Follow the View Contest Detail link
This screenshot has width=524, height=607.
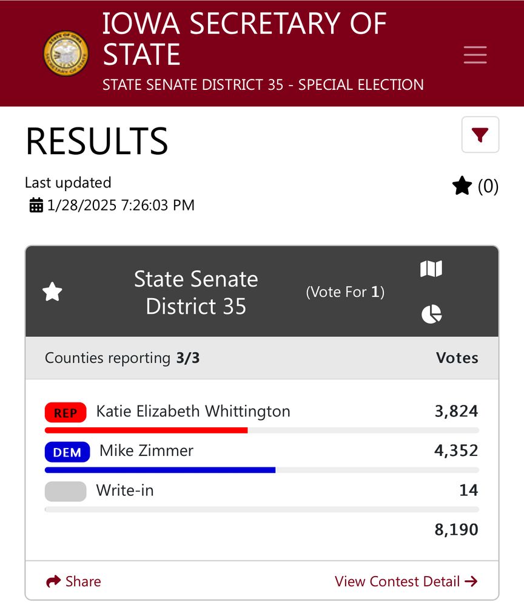[406, 581]
